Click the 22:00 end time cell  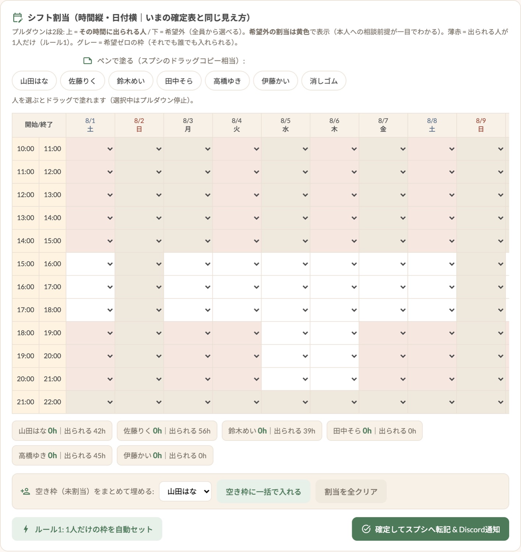tap(53, 402)
